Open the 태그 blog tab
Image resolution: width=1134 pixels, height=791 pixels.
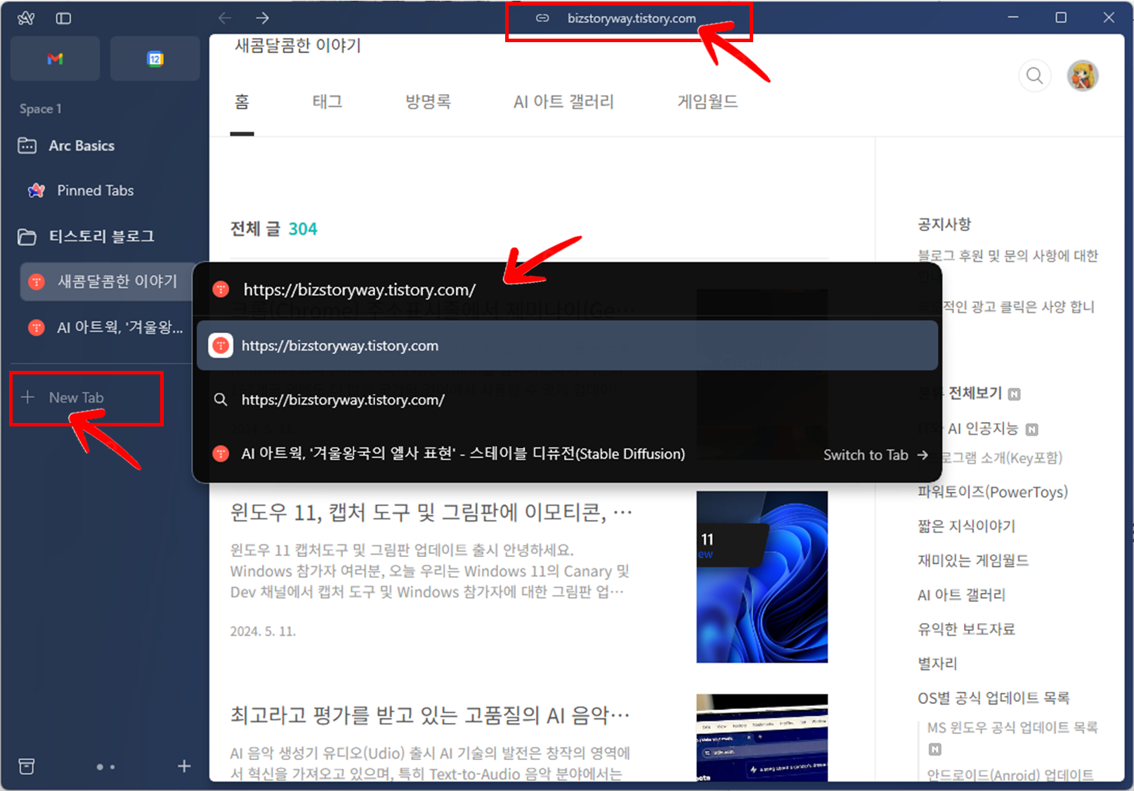point(327,102)
